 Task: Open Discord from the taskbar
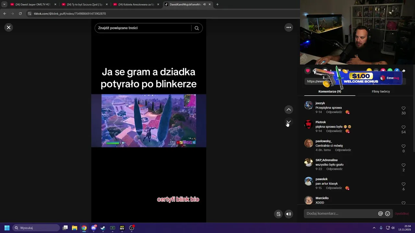tap(94, 228)
